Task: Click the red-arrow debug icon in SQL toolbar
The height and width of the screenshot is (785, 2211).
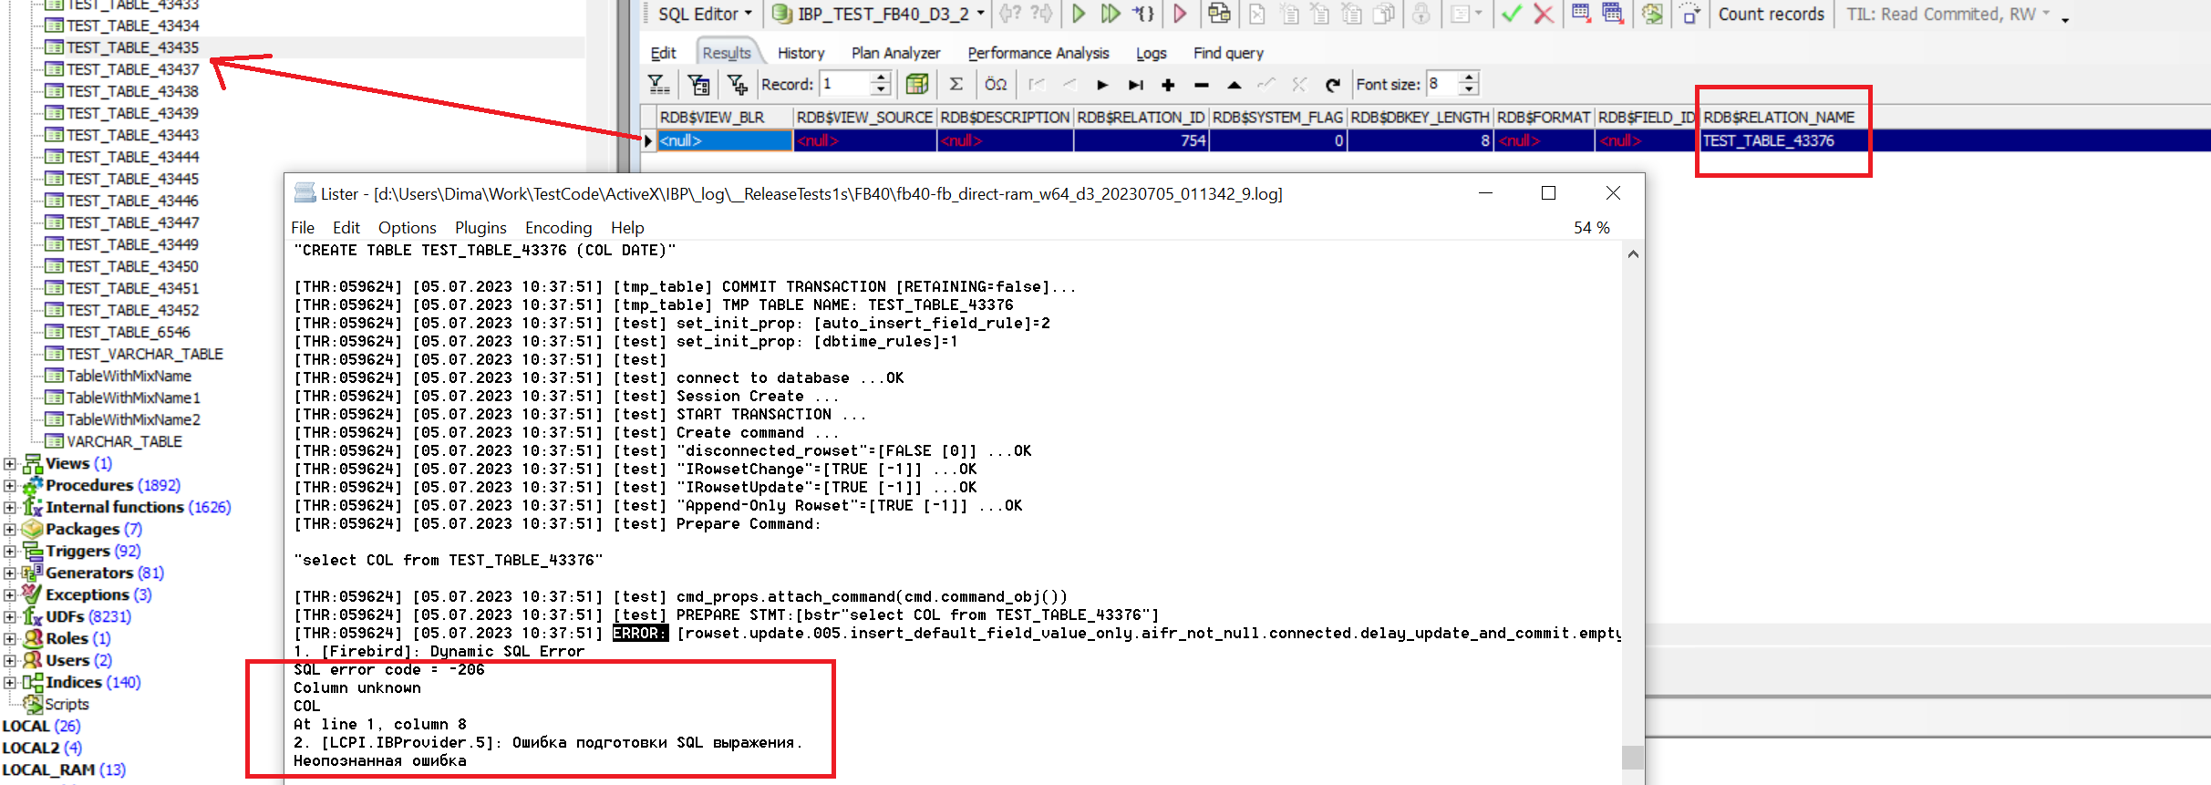Action: pos(1180,14)
